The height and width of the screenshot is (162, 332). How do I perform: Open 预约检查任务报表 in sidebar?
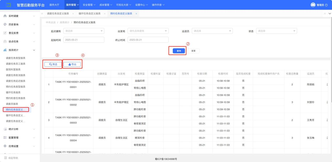pyautogui.click(x=16, y=98)
